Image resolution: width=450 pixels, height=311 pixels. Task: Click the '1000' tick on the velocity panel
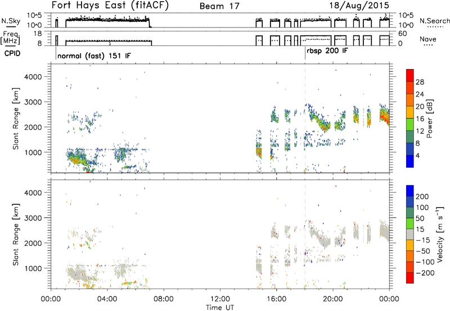pos(33,268)
